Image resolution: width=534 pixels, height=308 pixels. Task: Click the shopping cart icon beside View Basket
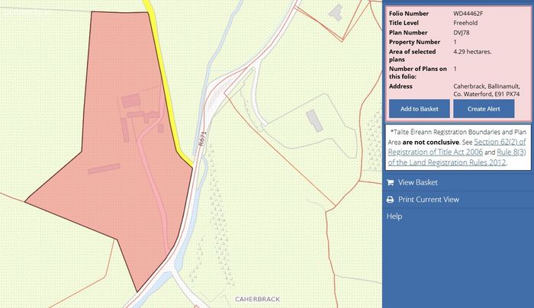(391, 182)
